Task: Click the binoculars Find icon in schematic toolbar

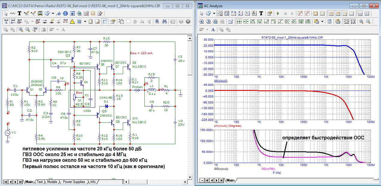Action: coord(165,22)
